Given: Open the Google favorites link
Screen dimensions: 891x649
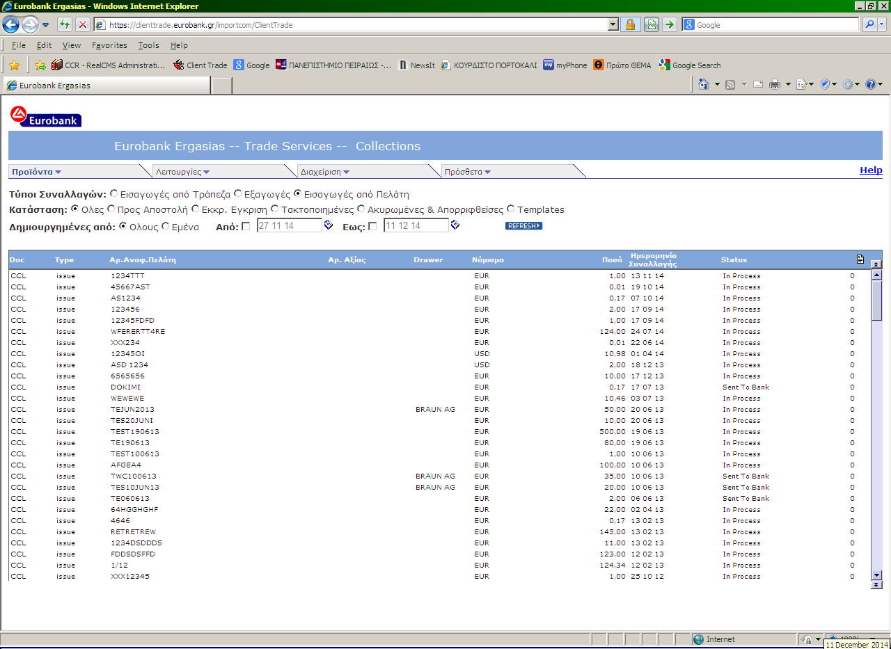Looking at the screenshot, I should pyautogui.click(x=252, y=65).
